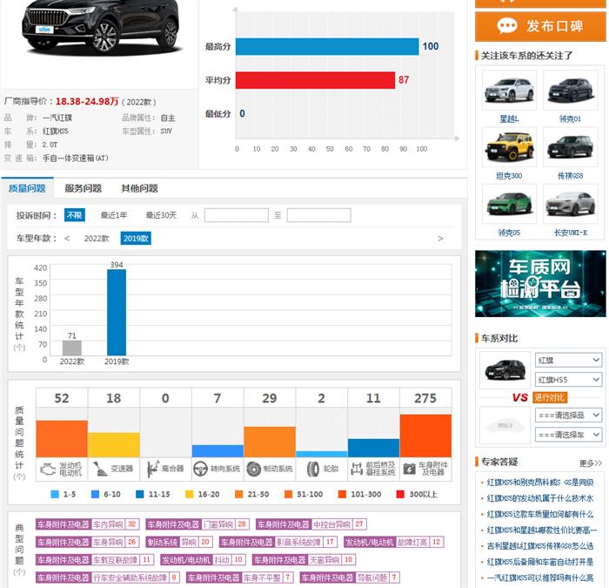Click the 300以上 red legend swatch

400,494
